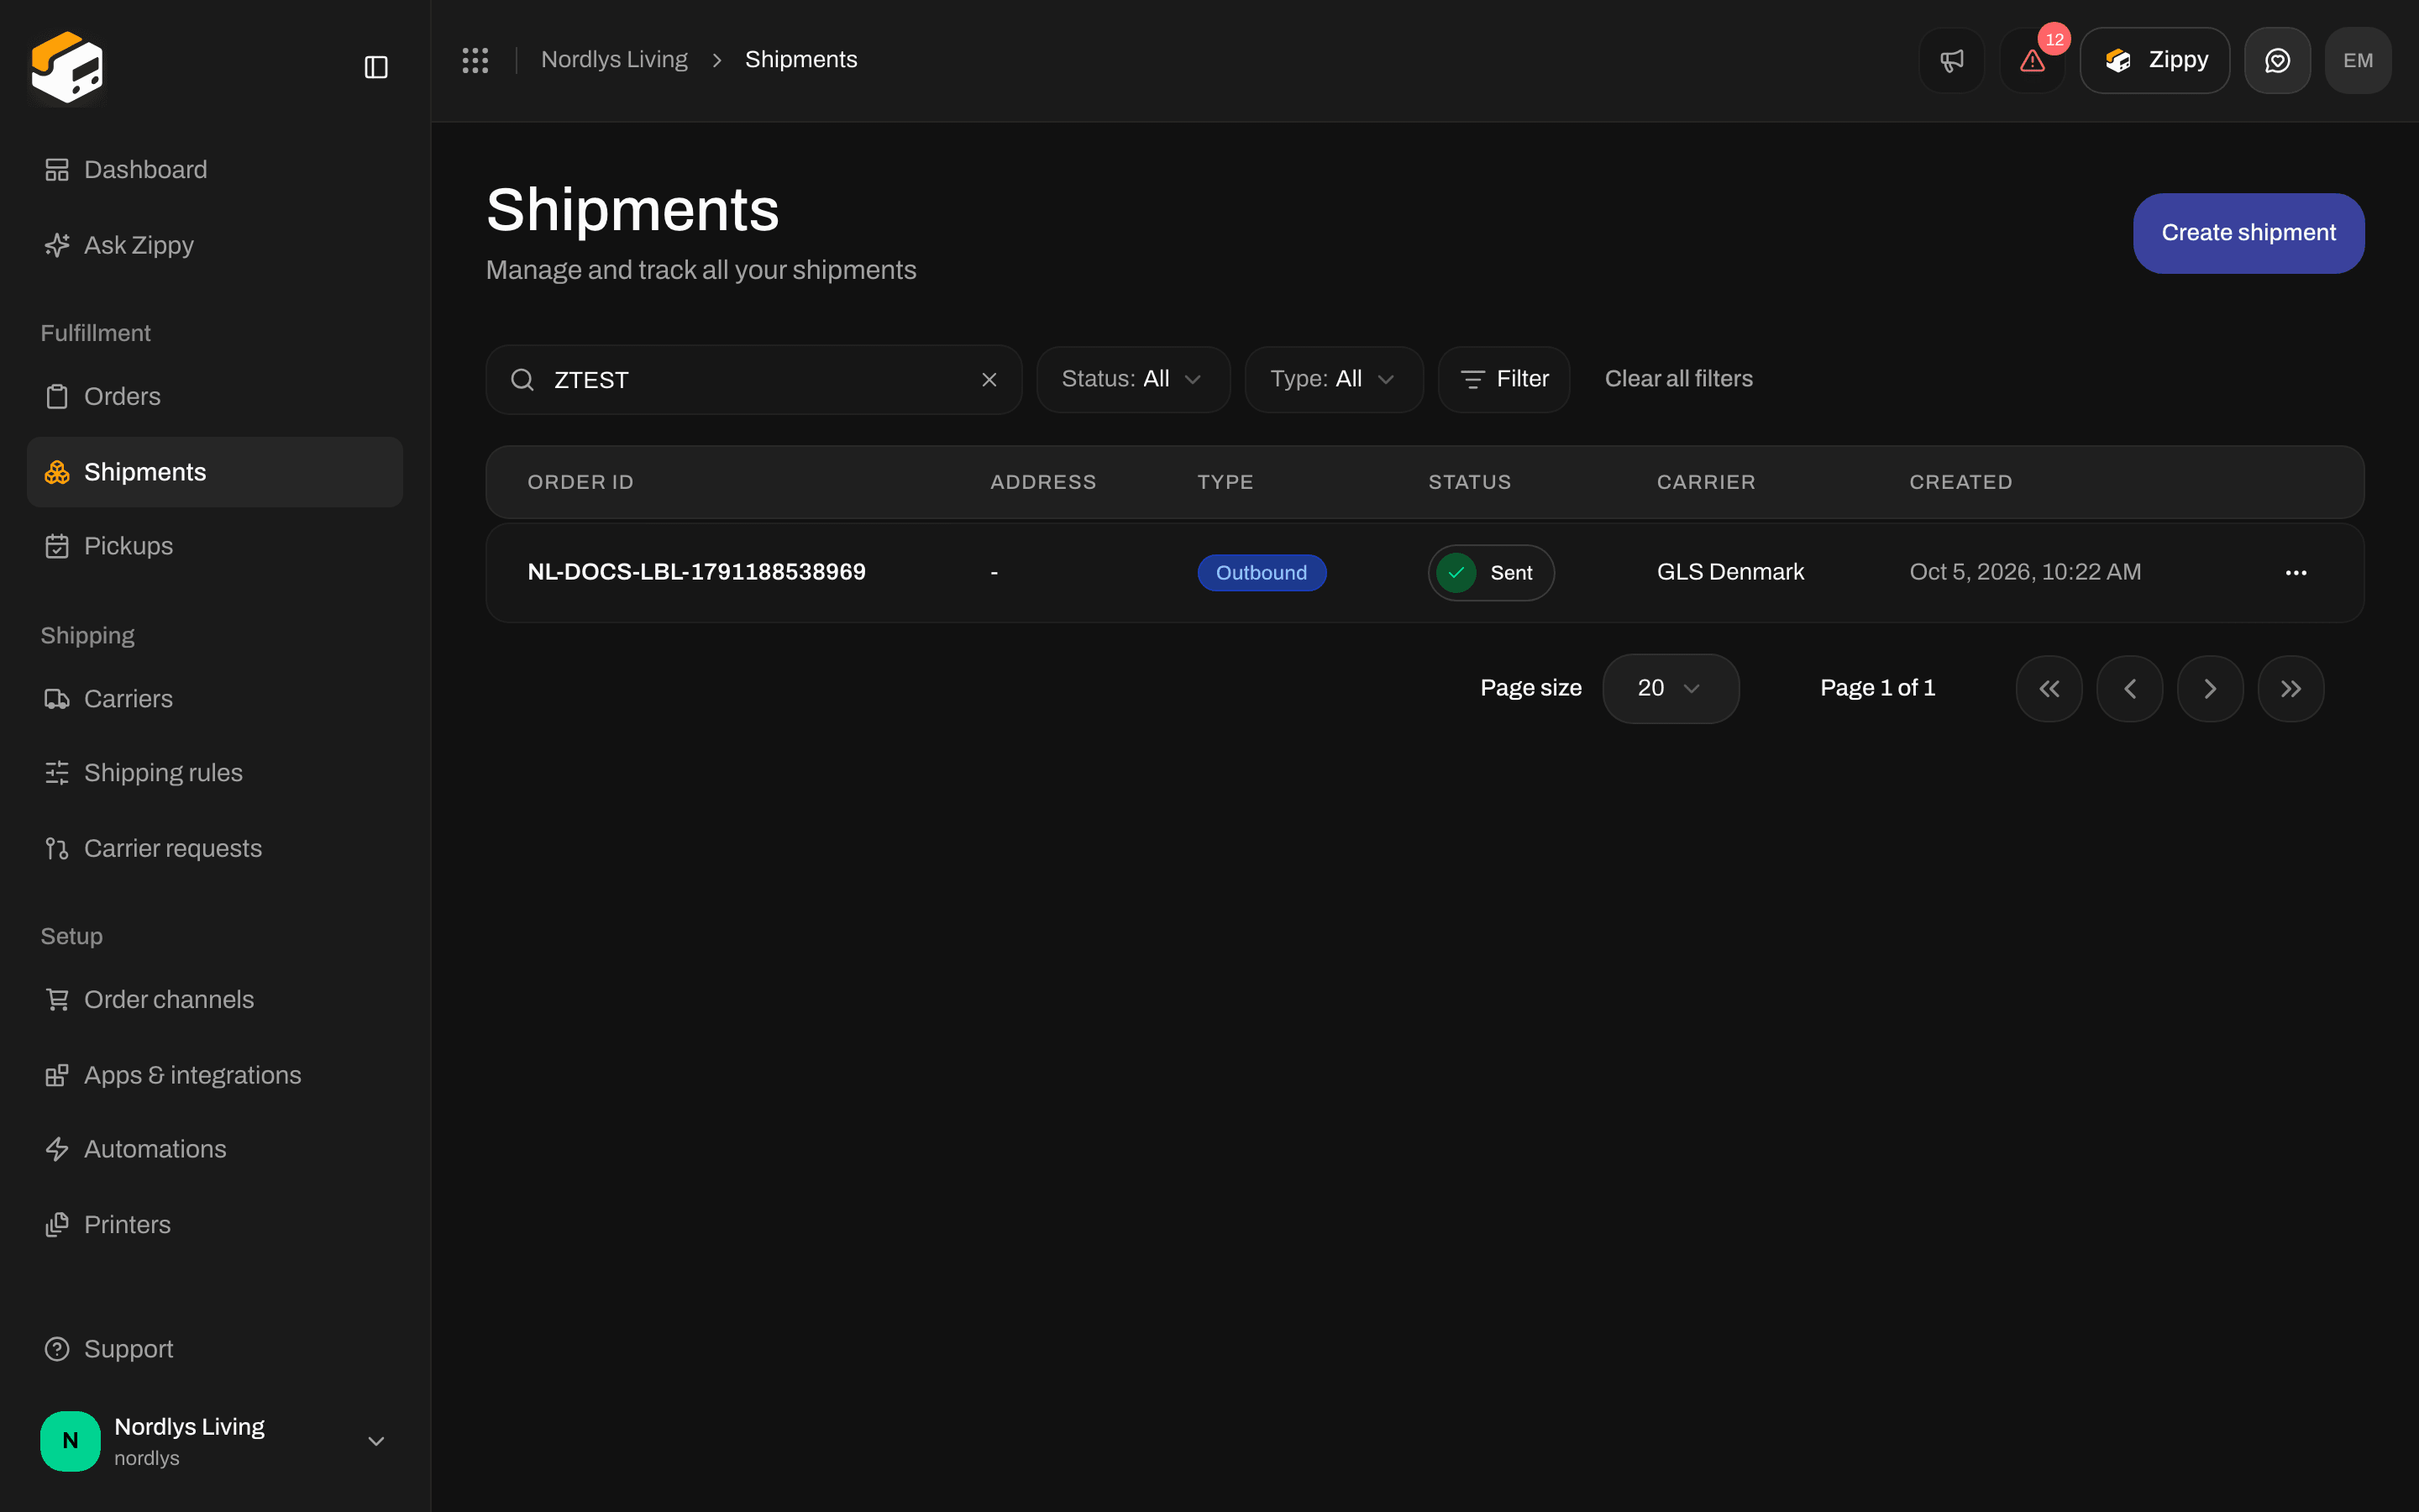Select Shipments in the sidebar
2419x1512 pixels.
click(x=215, y=472)
